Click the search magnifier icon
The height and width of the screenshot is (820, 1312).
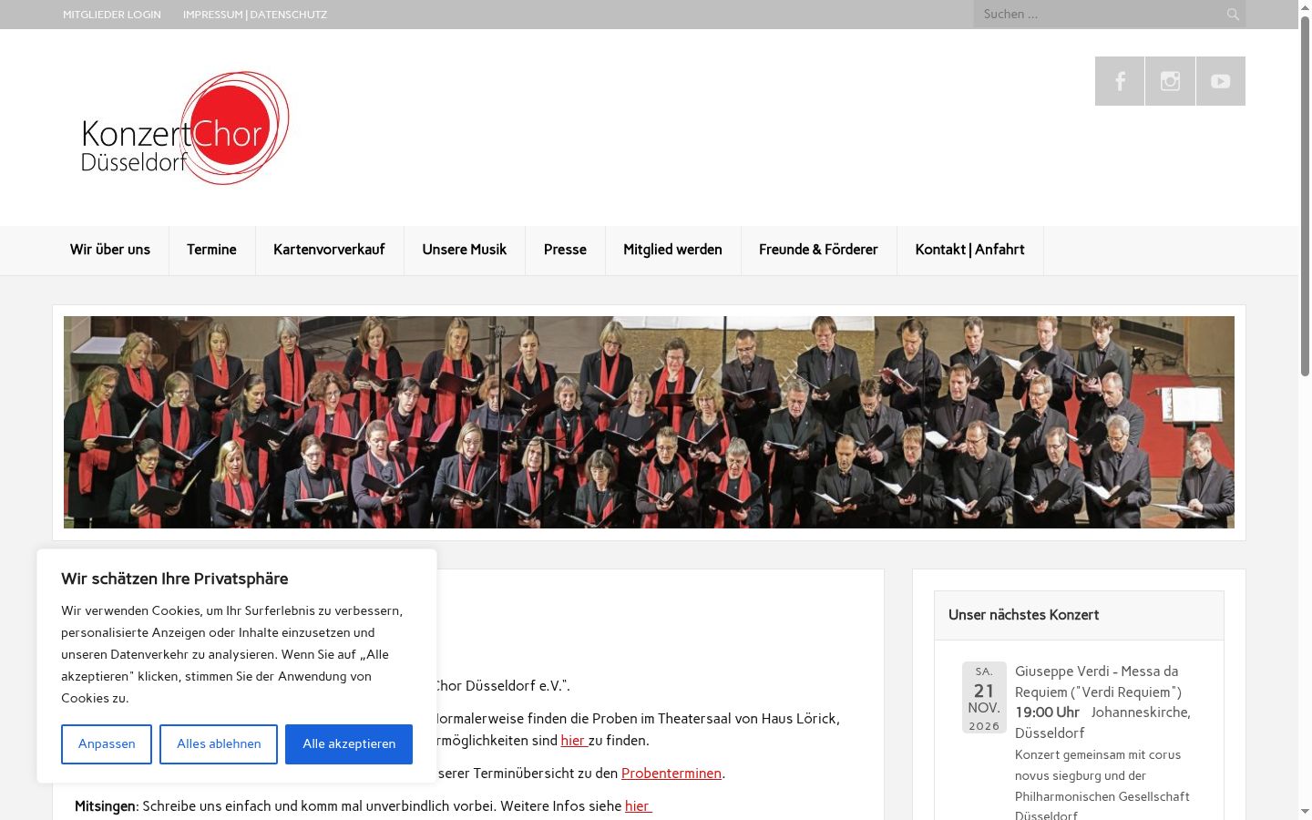pyautogui.click(x=1233, y=15)
